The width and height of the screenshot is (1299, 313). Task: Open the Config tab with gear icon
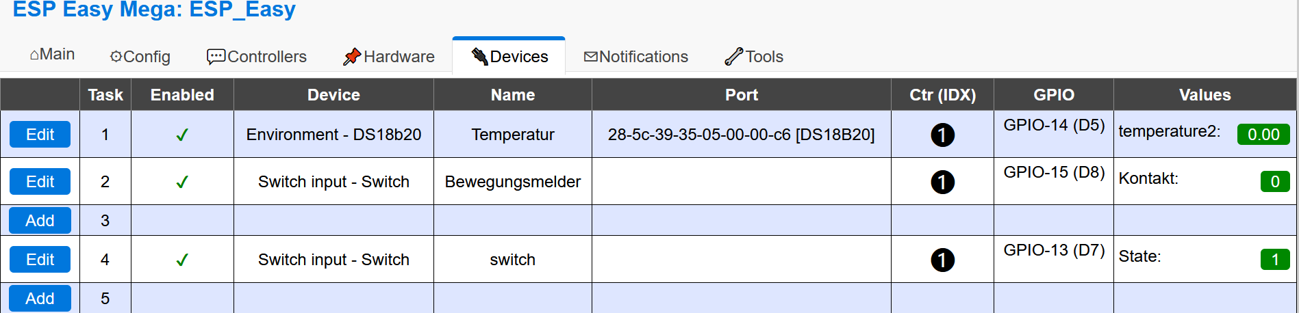(x=140, y=57)
